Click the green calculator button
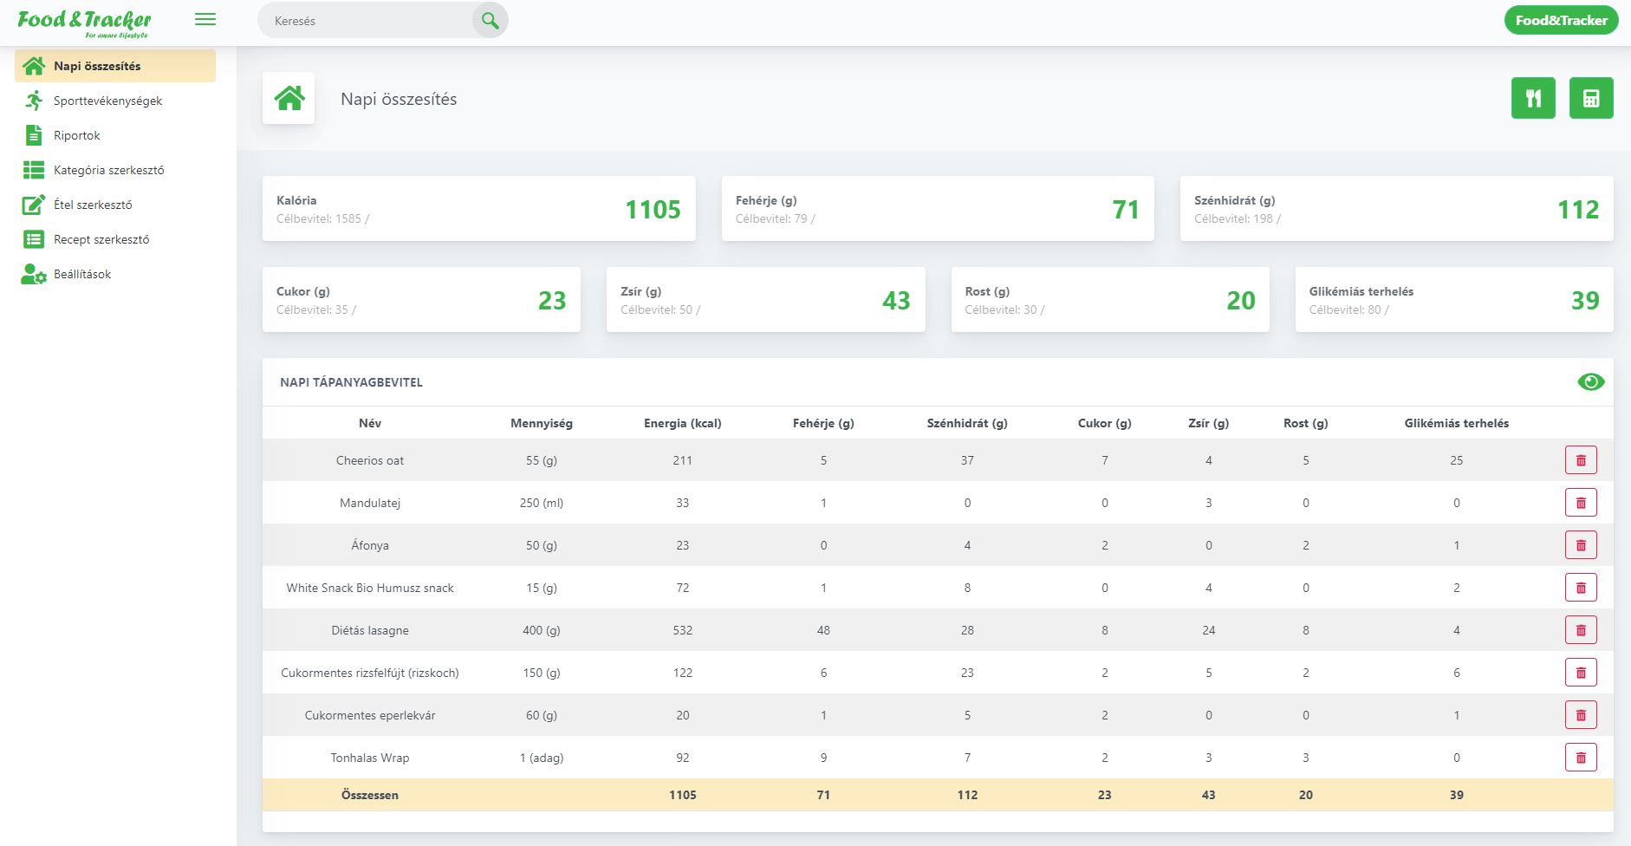This screenshot has height=846, width=1631. click(x=1591, y=98)
